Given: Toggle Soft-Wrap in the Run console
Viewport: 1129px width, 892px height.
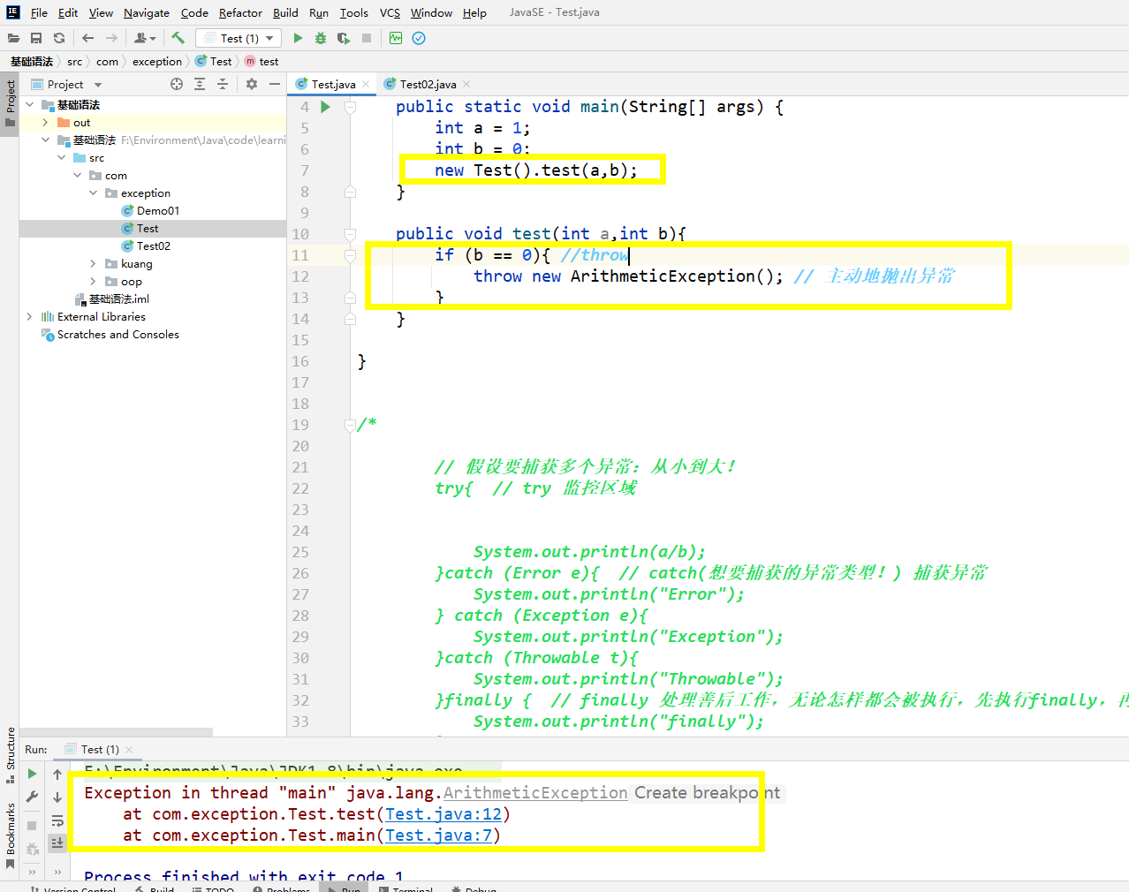Looking at the screenshot, I should tap(57, 820).
